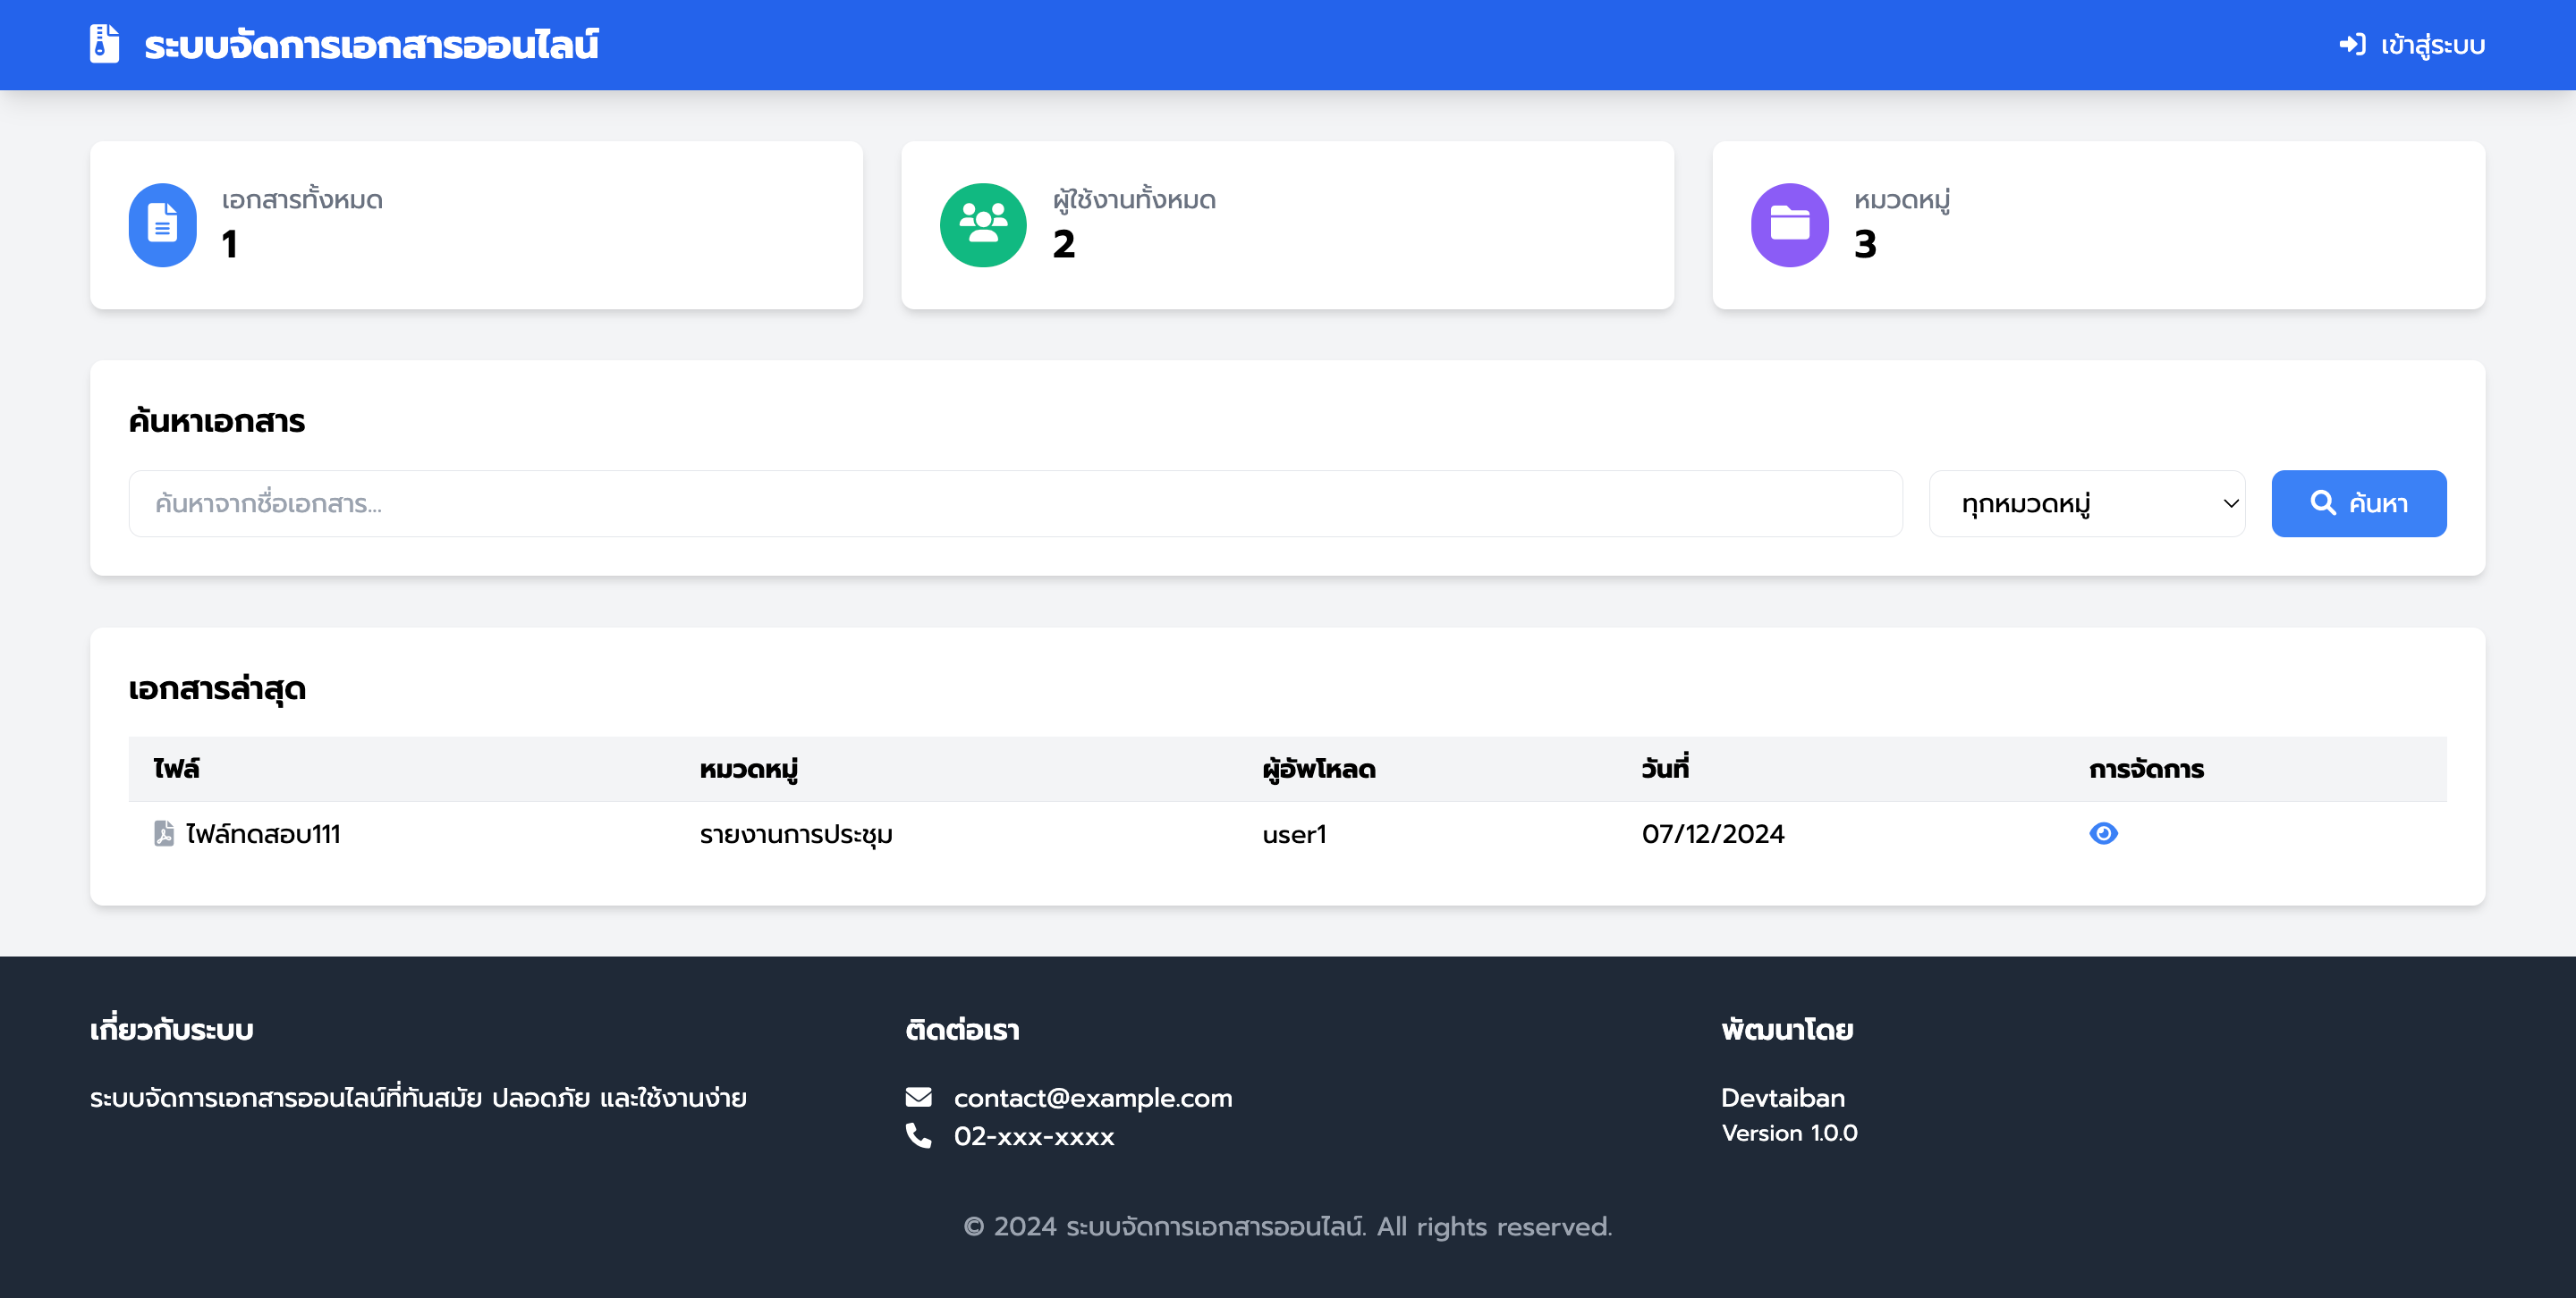
Task: Click the ระบบจัดการเอกสารออนไลน์ site title
Action: coord(371,45)
